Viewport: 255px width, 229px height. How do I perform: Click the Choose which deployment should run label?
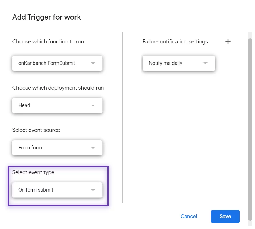coord(58,88)
